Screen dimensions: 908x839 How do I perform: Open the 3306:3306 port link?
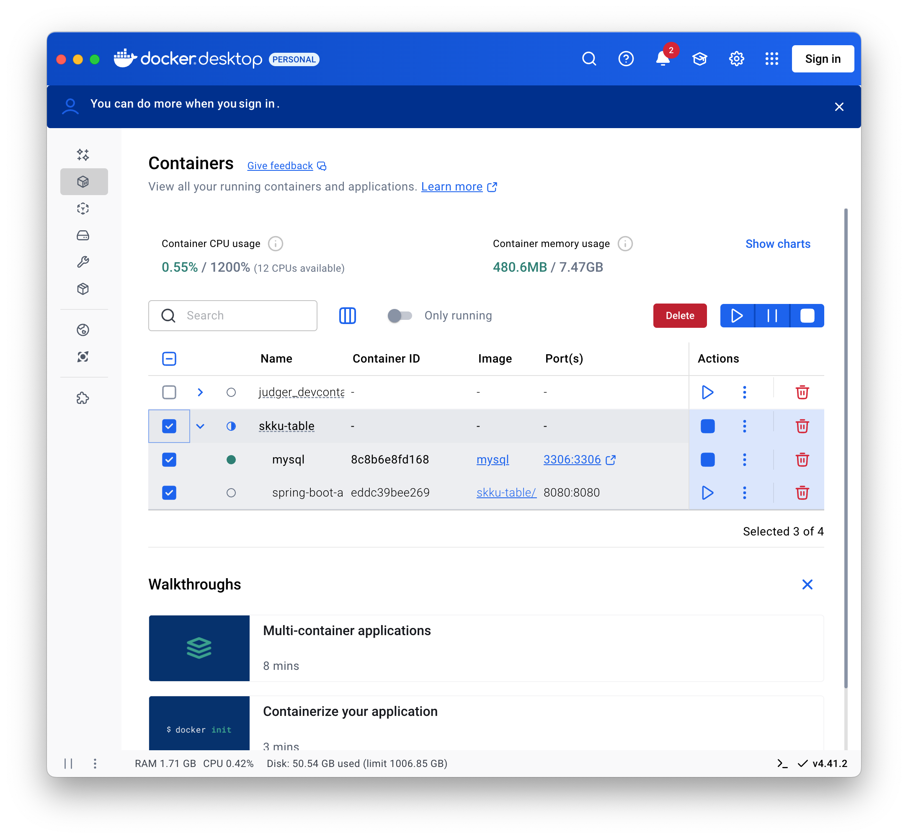click(572, 459)
